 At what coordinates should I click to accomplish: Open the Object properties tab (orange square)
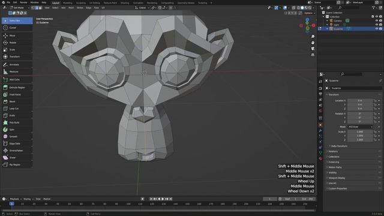[x=320, y=125]
